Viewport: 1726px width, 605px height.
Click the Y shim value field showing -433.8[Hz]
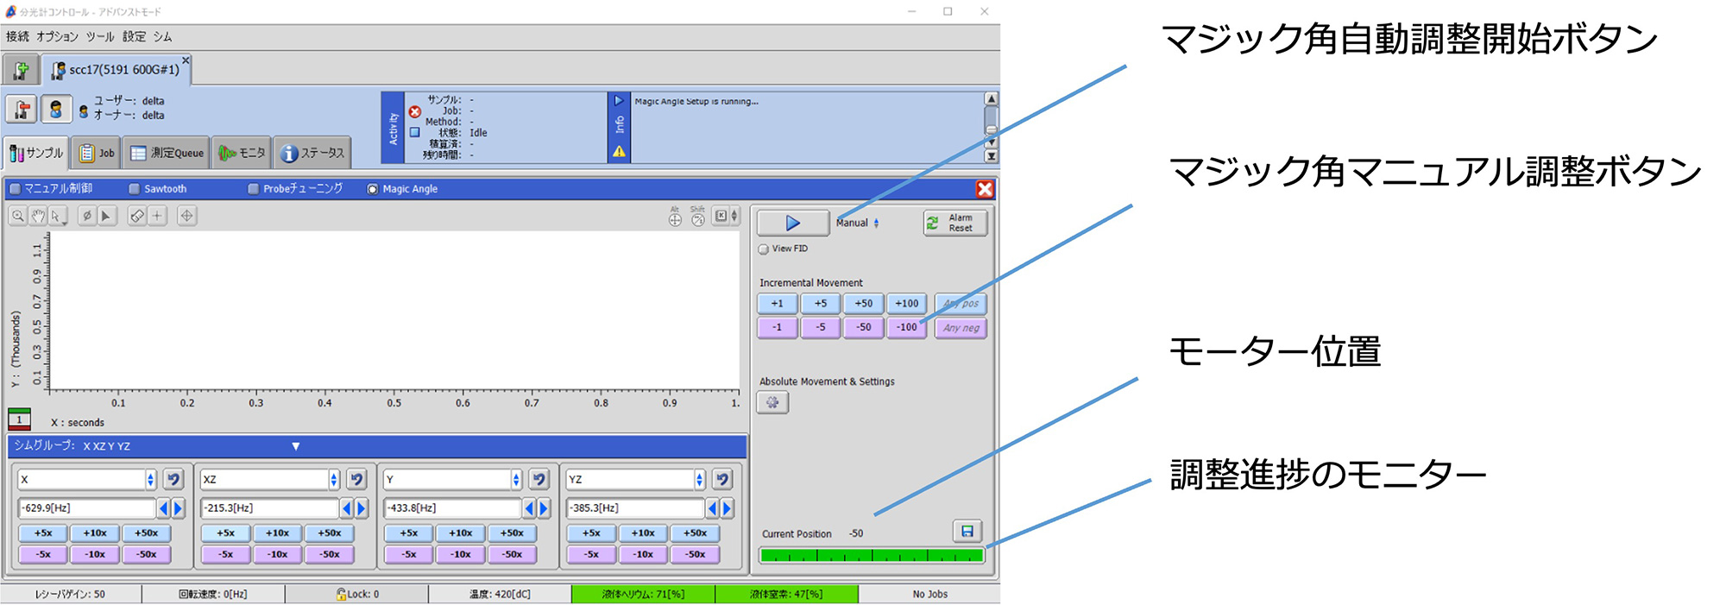coord(452,508)
